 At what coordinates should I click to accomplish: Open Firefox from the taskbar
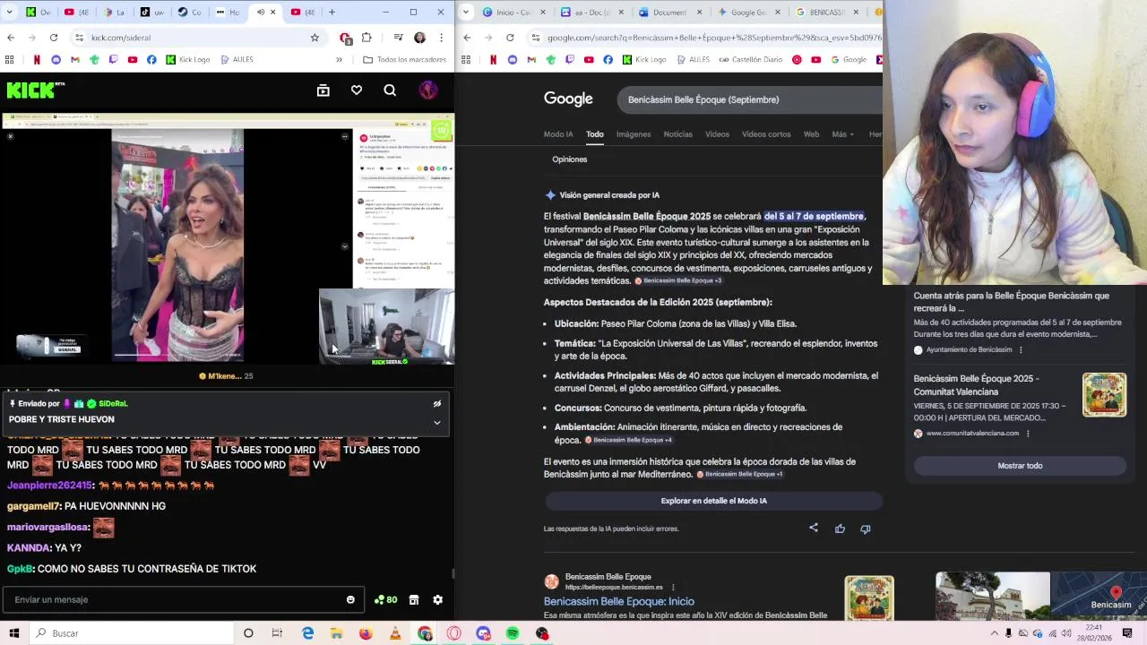pyautogui.click(x=366, y=633)
